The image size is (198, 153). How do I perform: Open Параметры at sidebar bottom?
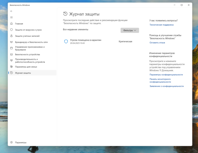pos(32,142)
